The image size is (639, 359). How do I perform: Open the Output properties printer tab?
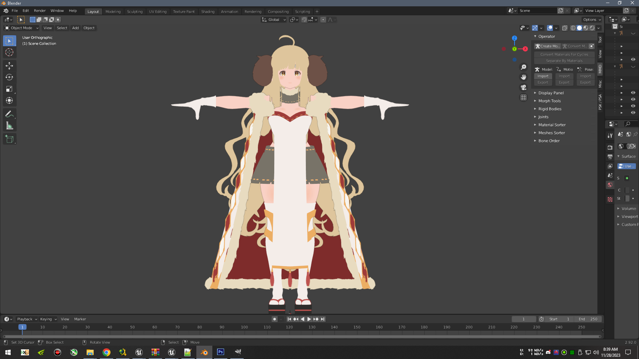click(610, 157)
